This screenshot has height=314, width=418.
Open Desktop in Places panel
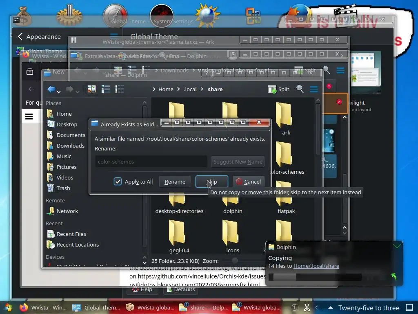pyautogui.click(x=67, y=124)
